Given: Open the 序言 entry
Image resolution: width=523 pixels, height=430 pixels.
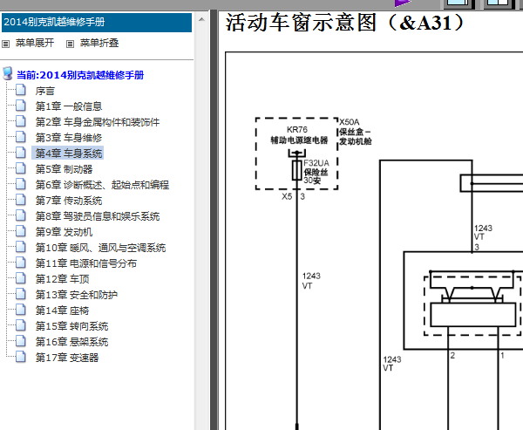Looking at the screenshot, I should click(45, 91).
